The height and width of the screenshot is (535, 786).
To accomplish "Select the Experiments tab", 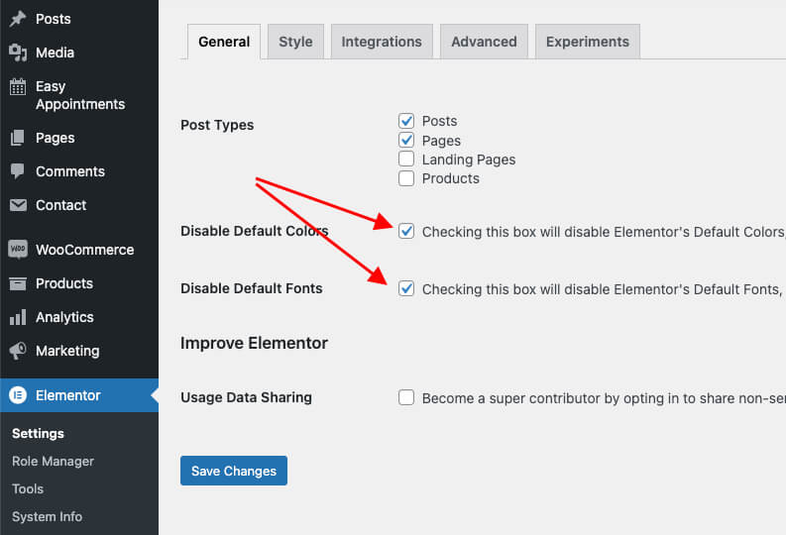I will [587, 42].
